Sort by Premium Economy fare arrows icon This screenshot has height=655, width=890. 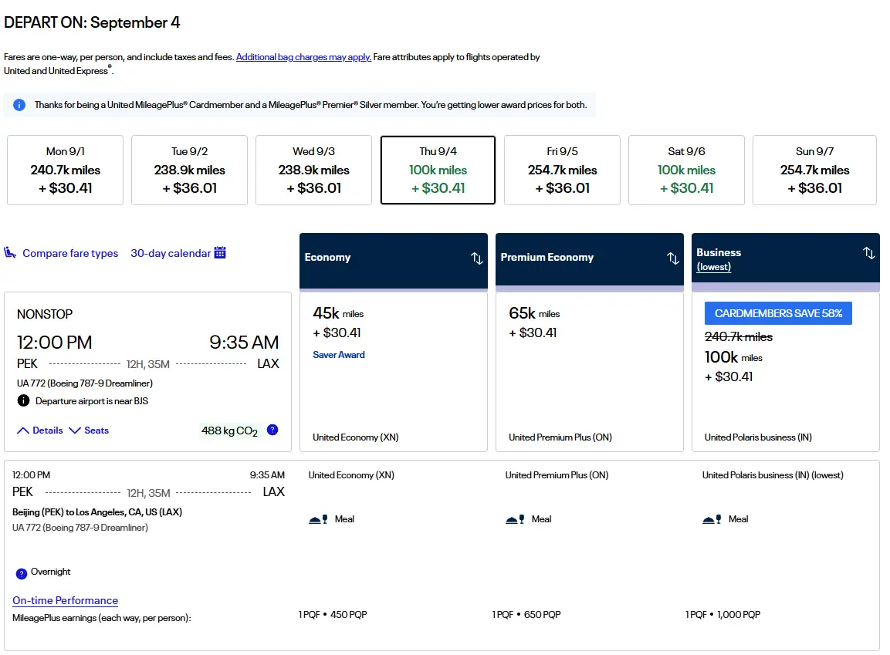pyautogui.click(x=672, y=258)
